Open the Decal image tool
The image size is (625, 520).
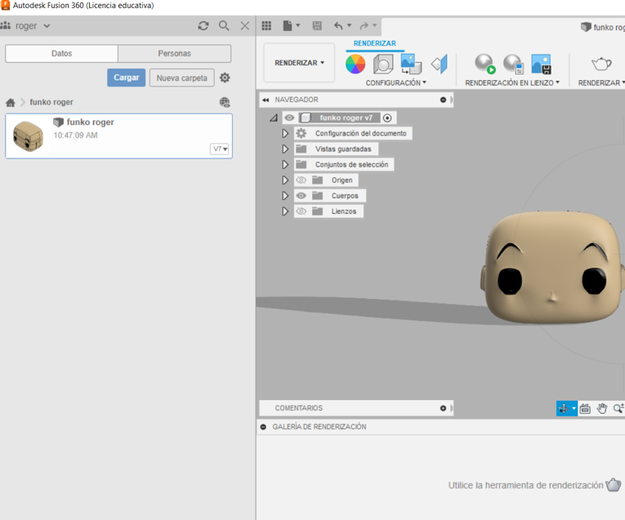click(x=411, y=64)
